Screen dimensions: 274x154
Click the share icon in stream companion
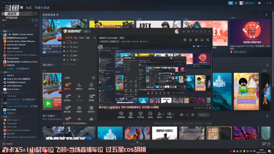point(208,40)
